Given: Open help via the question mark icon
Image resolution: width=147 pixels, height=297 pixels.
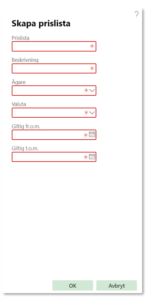Looking at the screenshot, I should (x=137, y=15).
